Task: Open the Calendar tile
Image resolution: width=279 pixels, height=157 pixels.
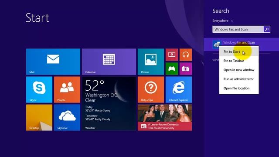Action: pyautogui.click(x=109, y=61)
